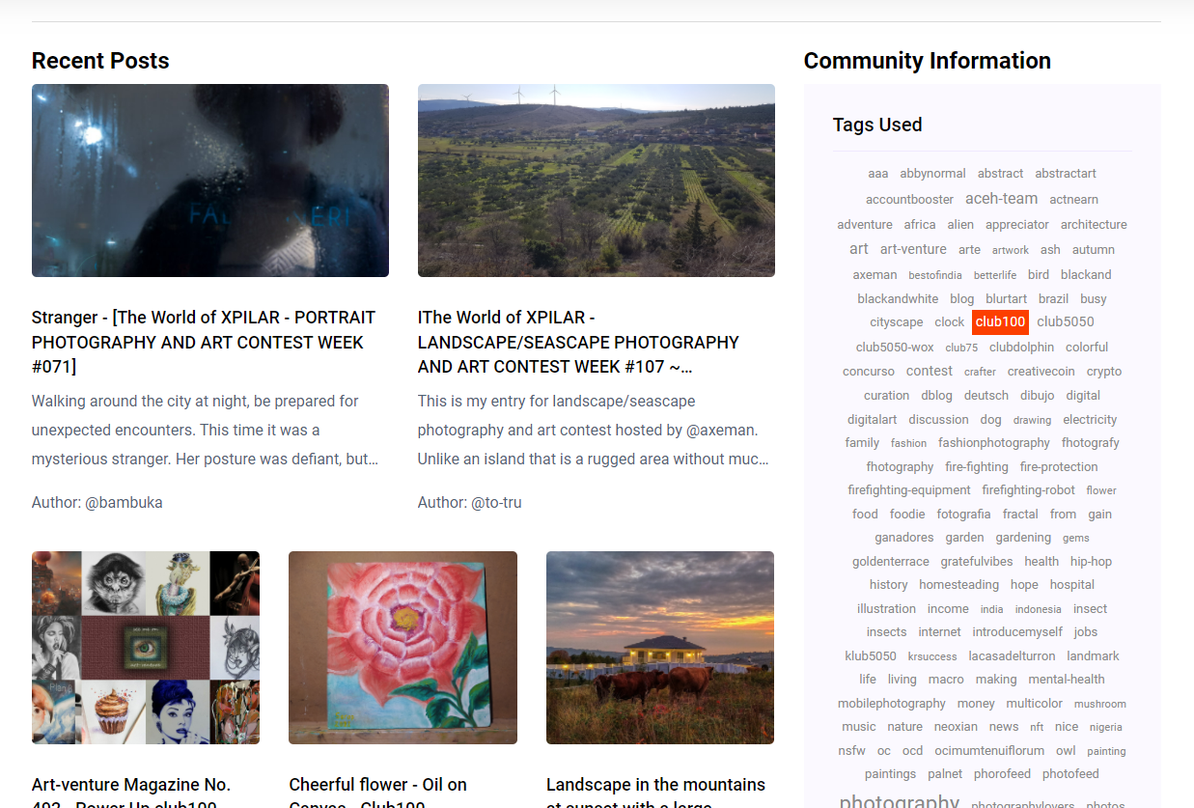Open the mountain sunset landscape thumbnail
Viewport: 1194px width, 808px height.
[x=660, y=648]
